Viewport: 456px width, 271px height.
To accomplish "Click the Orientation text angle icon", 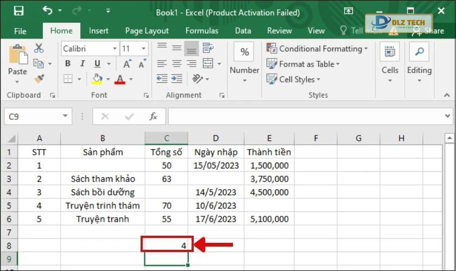I will tap(198, 79).
